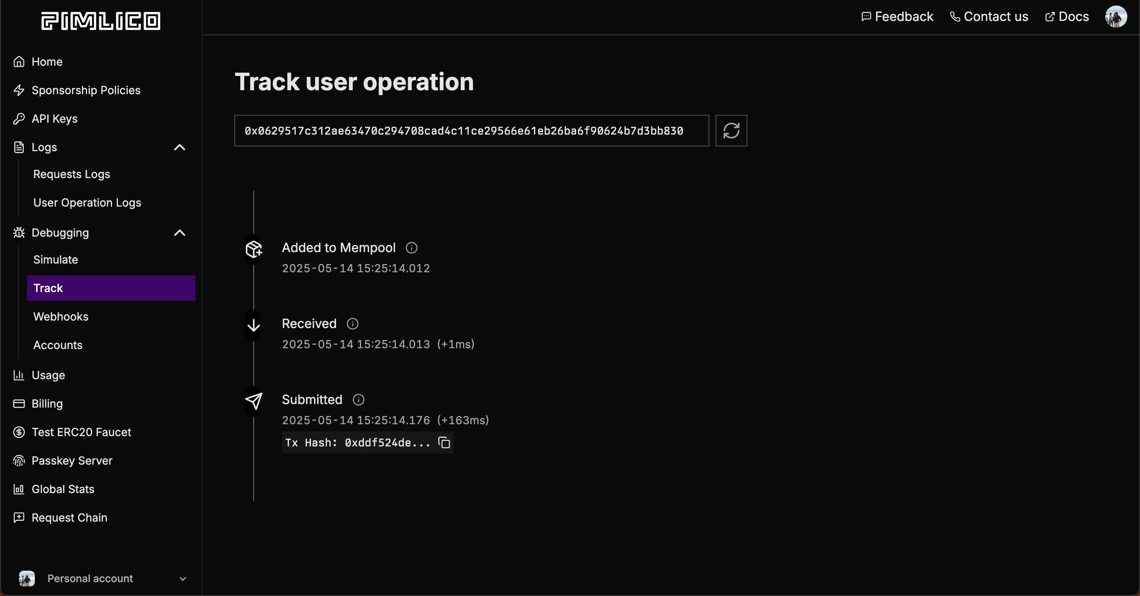The width and height of the screenshot is (1140, 596).
Task: Open Webhooks in the sidebar
Action: (61, 317)
